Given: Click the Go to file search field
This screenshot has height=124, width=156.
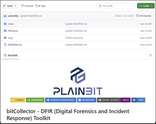Looking at the screenshot, I should tap(115, 6).
